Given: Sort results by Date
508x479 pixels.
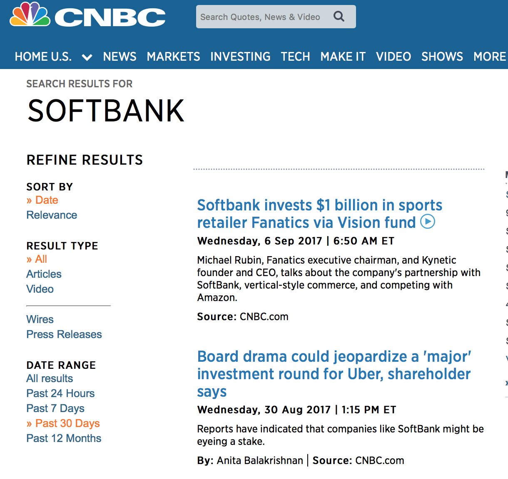Looking at the screenshot, I should pos(47,200).
